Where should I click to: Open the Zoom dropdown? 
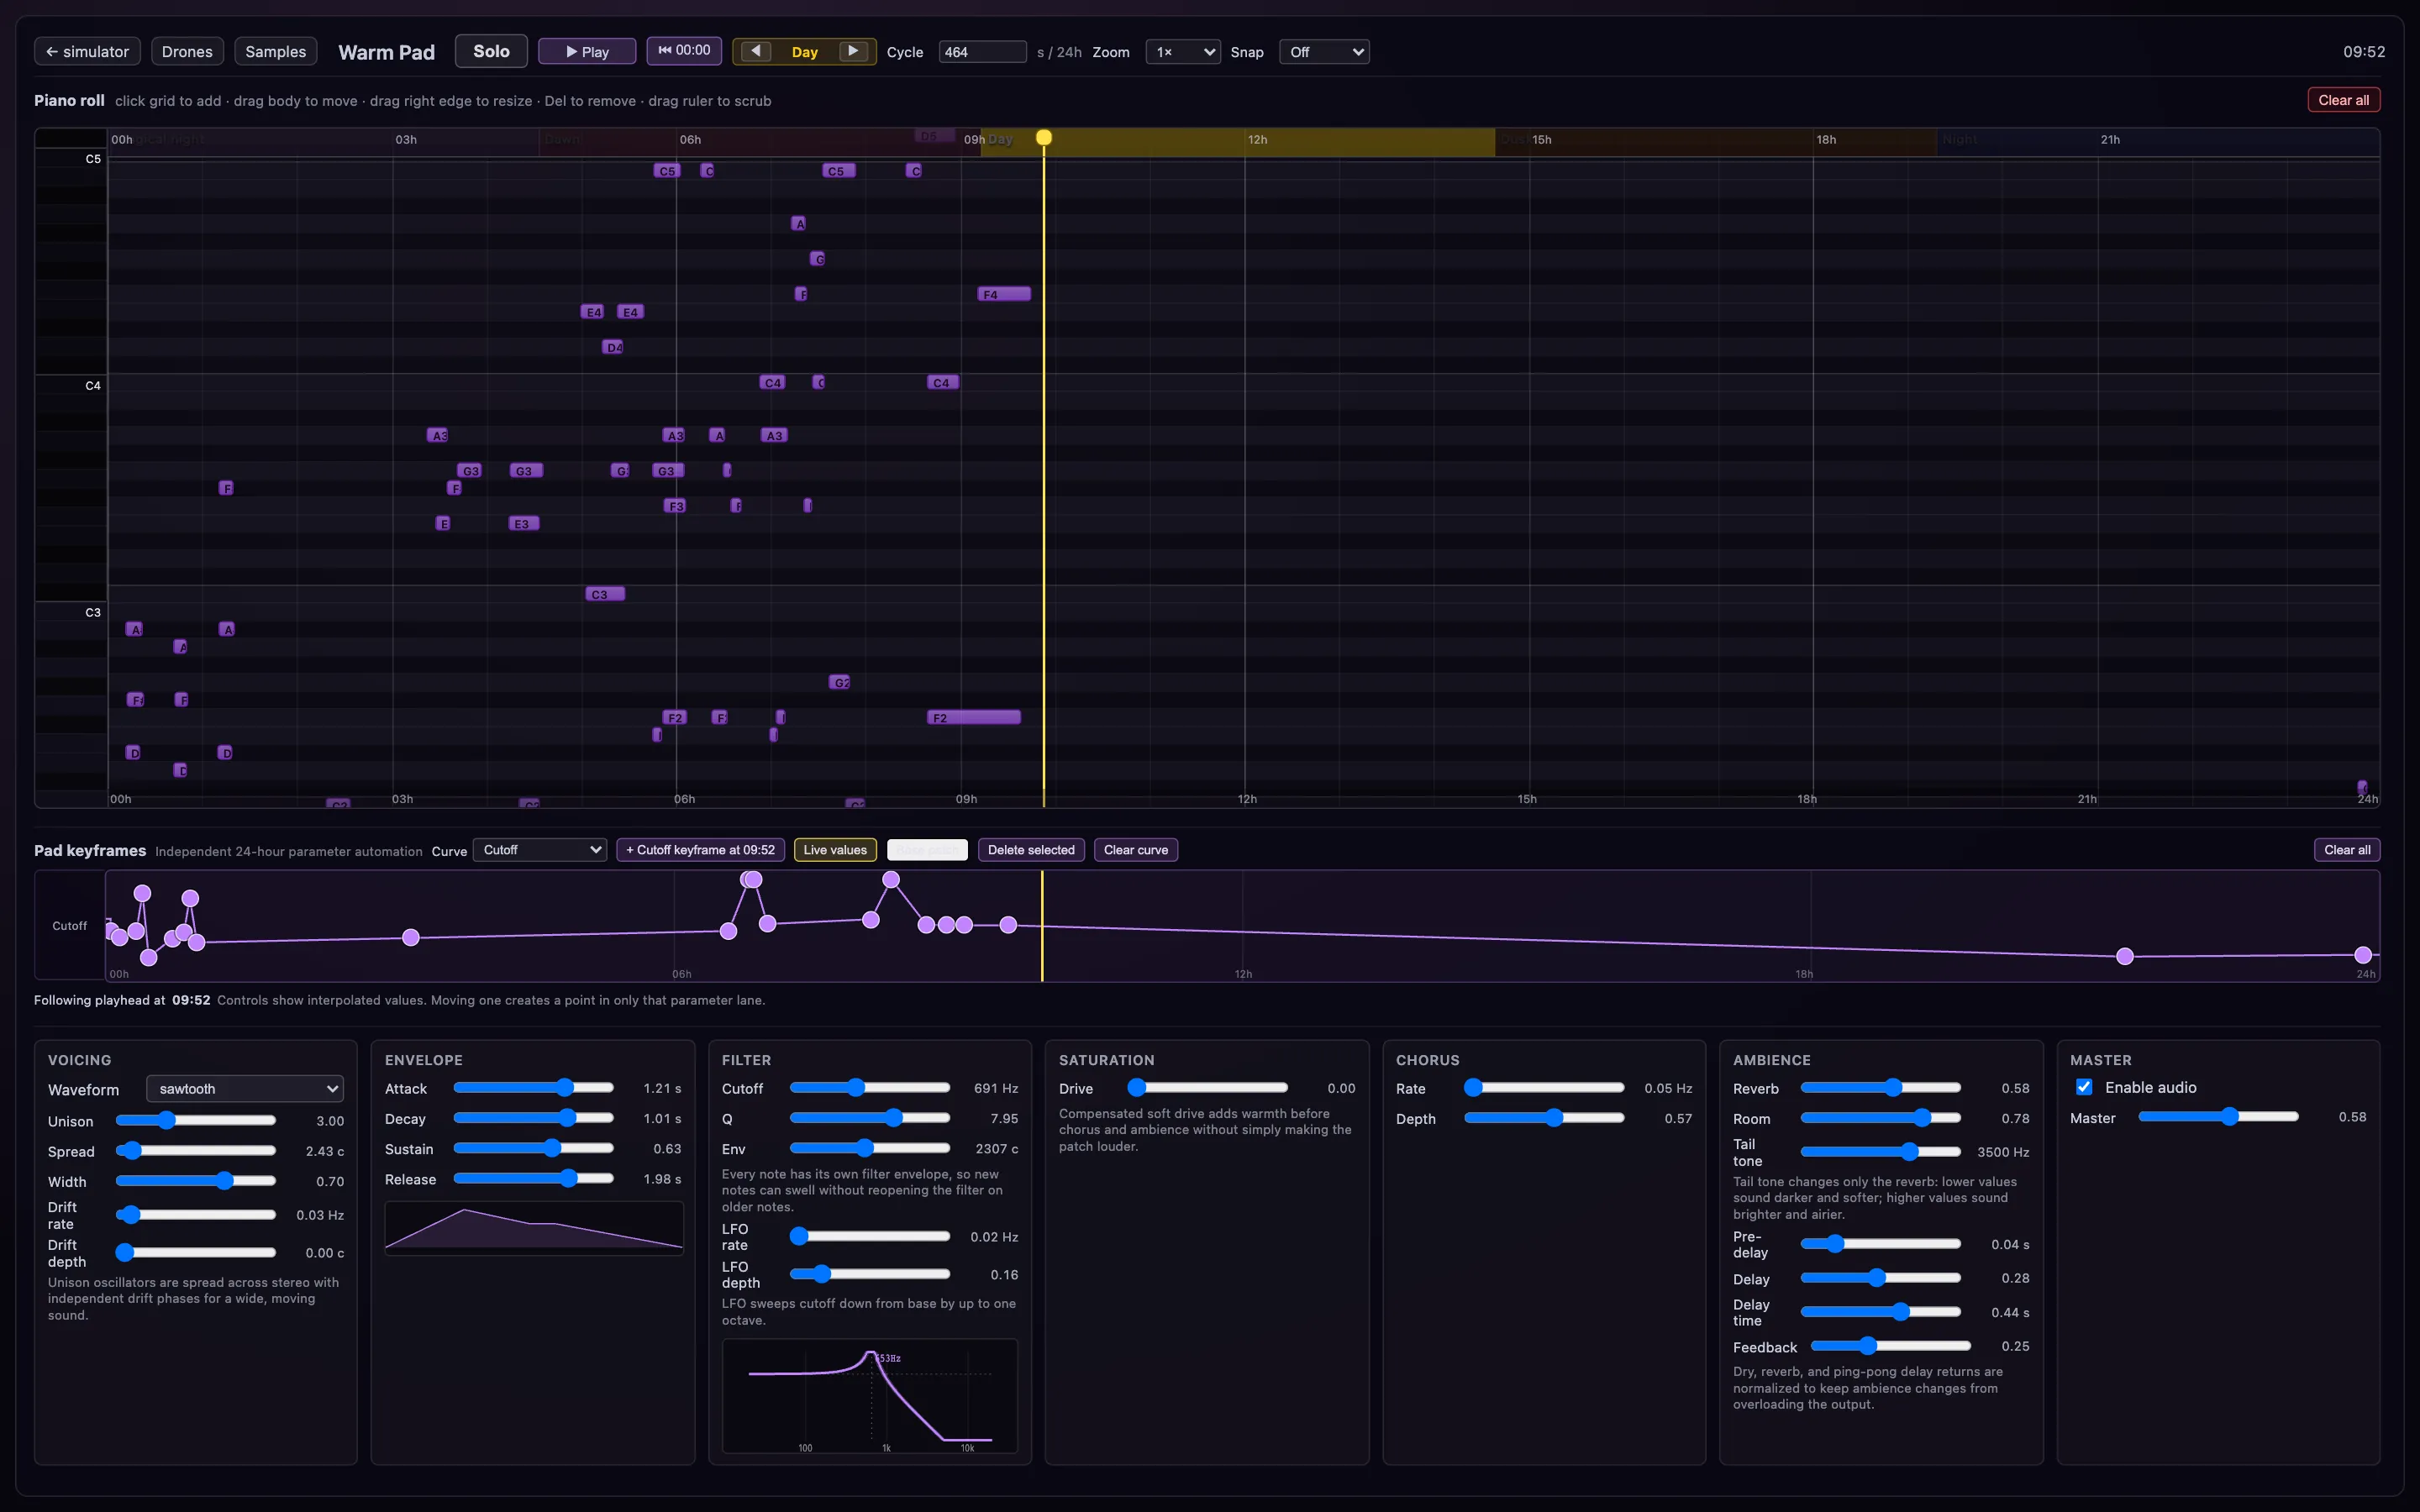pos(1183,52)
